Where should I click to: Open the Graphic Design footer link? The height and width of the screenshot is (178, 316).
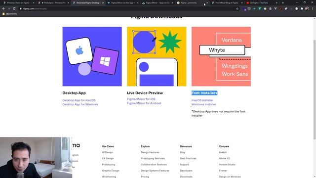click(111, 171)
